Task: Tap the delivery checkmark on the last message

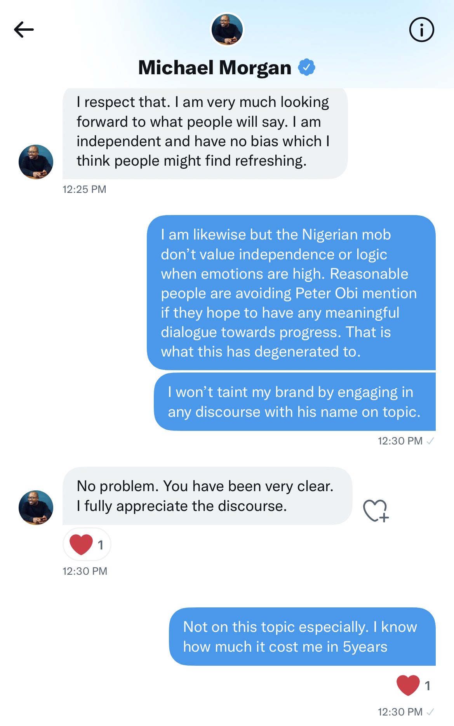Action: (430, 712)
